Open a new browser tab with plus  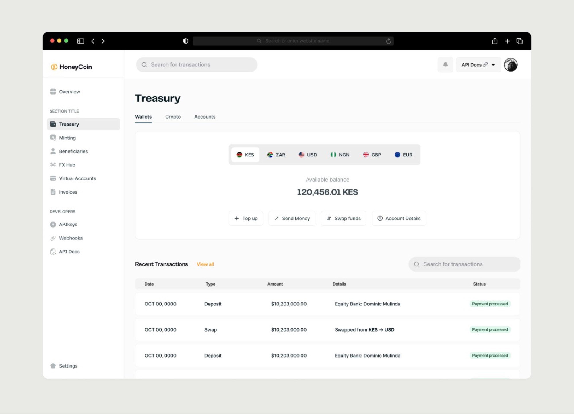tap(507, 41)
